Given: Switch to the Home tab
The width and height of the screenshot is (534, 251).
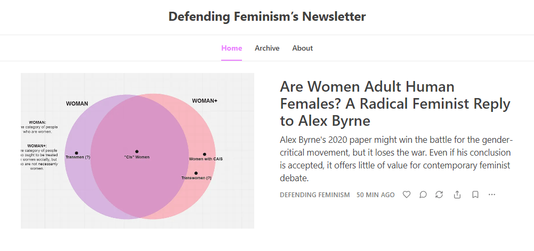Looking at the screenshot, I should [232, 48].
